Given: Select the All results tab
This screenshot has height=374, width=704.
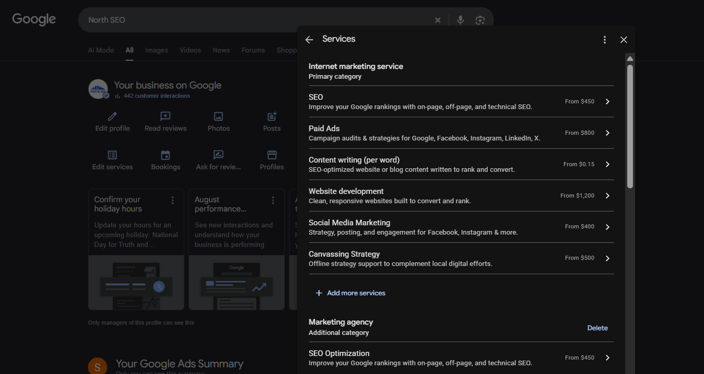Looking at the screenshot, I should [129, 50].
